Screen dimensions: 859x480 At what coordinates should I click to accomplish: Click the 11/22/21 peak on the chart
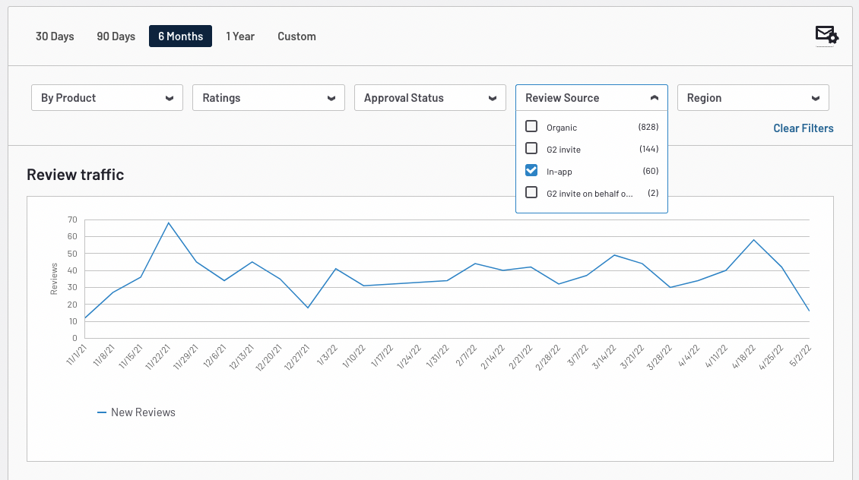(168, 223)
